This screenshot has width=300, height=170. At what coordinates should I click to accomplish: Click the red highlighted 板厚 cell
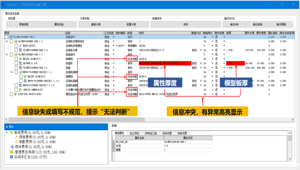pyautogui.click(x=235, y=63)
